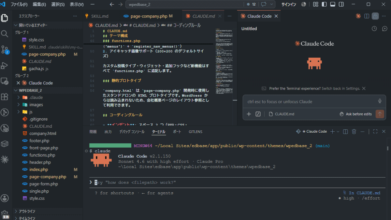Open the Search view in activity bar
Image resolution: width=391 pixels, height=220 pixels.
pyautogui.click(x=5, y=34)
